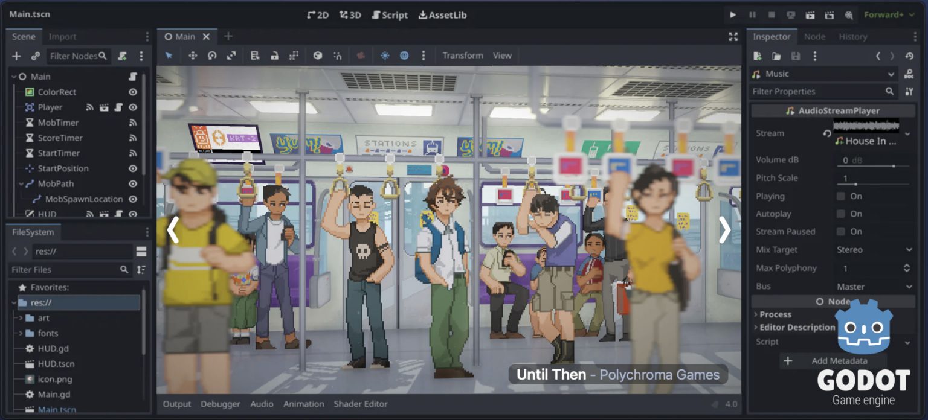Switch to the Node tab in the Inspector
The width and height of the screenshot is (928, 420).
coord(814,36)
